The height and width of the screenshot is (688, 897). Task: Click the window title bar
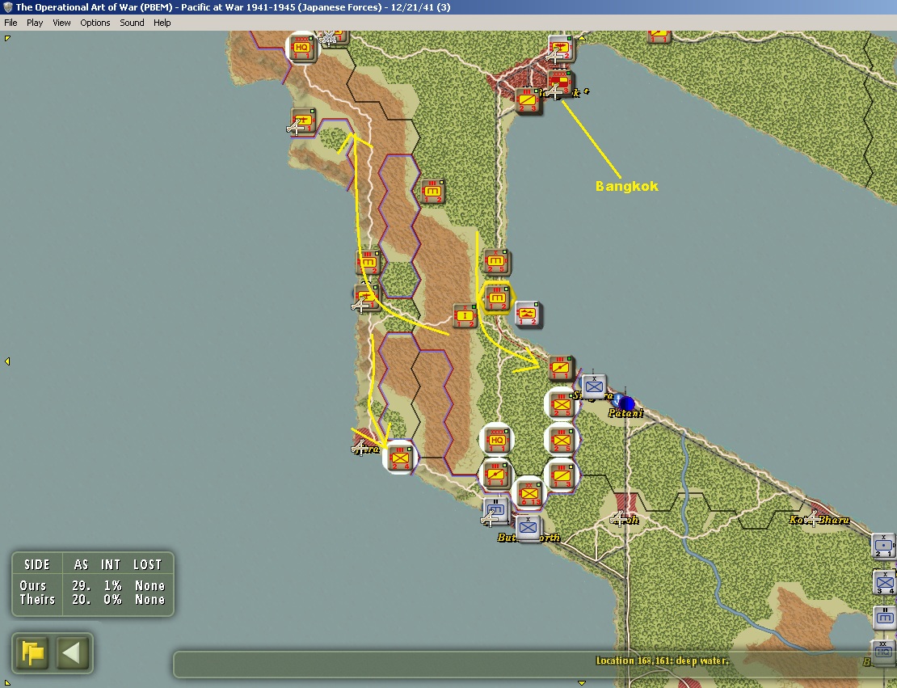448,7
